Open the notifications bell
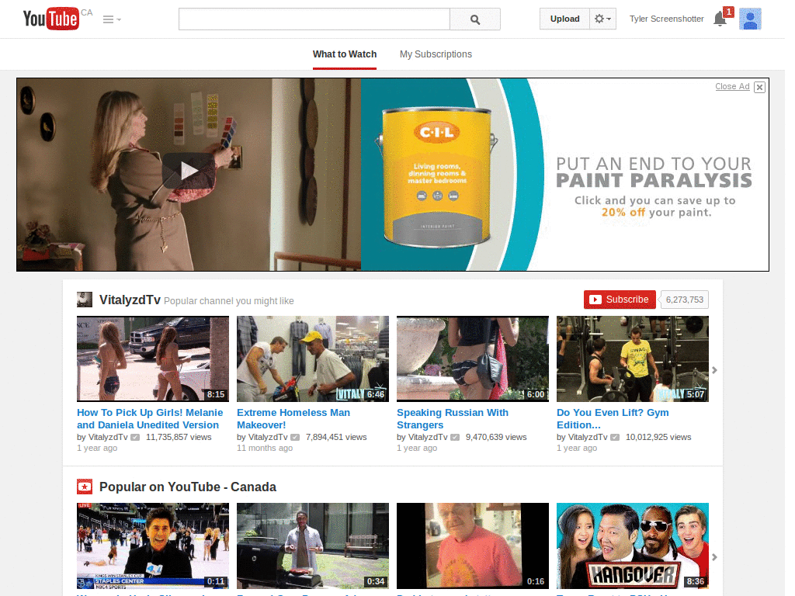This screenshot has width=795, height=596. [720, 19]
